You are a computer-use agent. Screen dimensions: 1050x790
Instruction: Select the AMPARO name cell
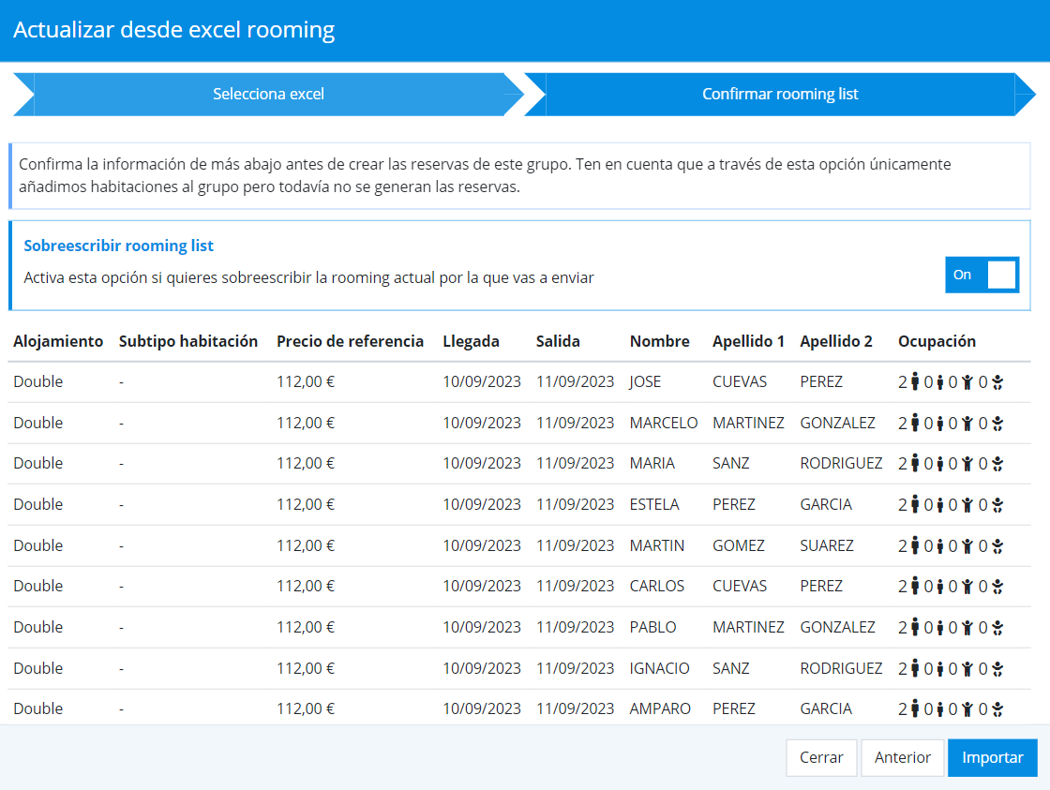[x=660, y=709]
